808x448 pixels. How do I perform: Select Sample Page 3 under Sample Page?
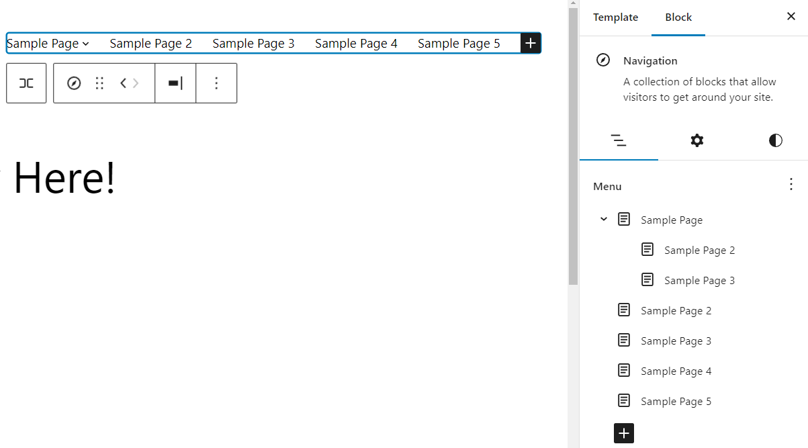point(700,280)
